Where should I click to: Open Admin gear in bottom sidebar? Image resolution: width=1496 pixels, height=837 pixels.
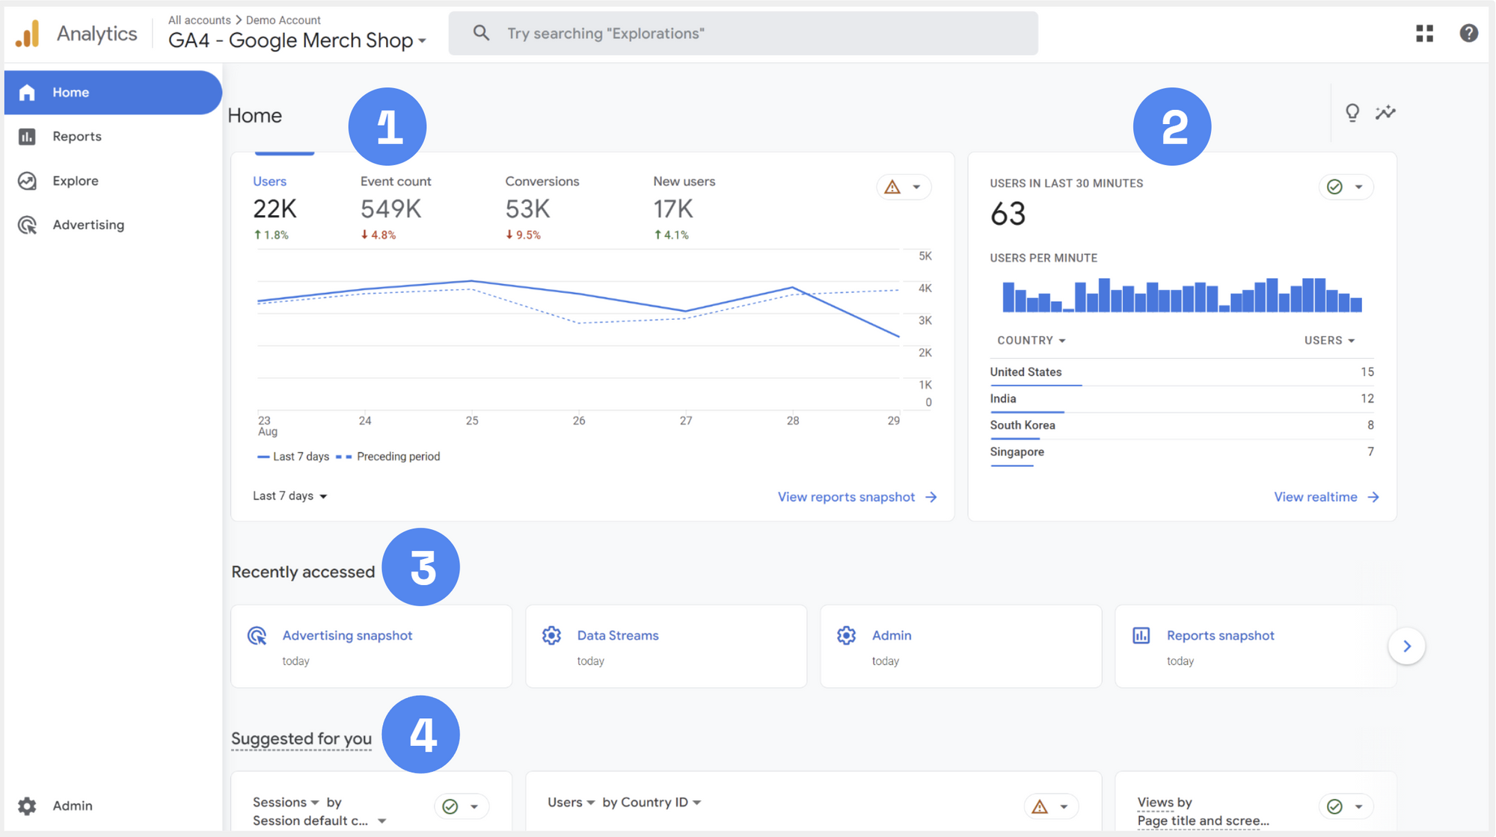click(28, 806)
